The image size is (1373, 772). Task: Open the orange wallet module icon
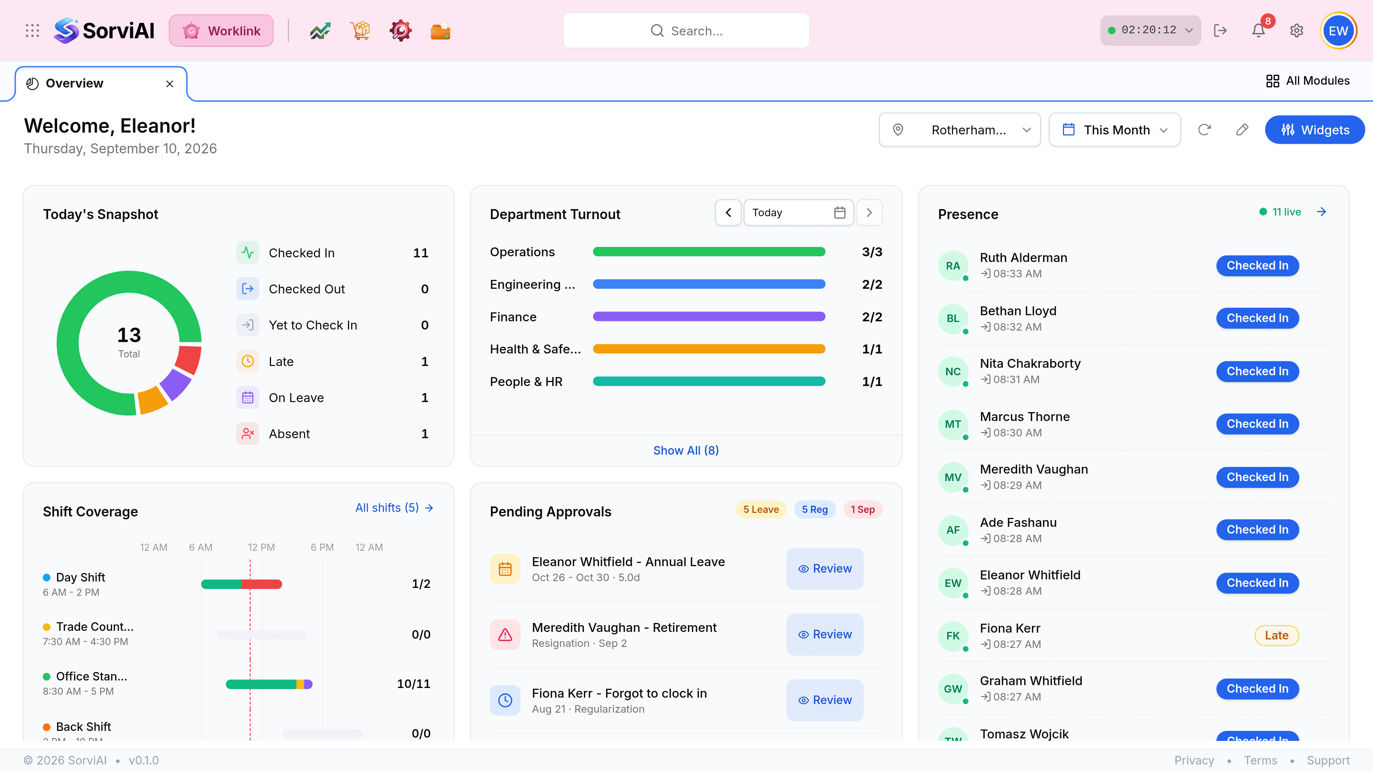[x=440, y=31]
